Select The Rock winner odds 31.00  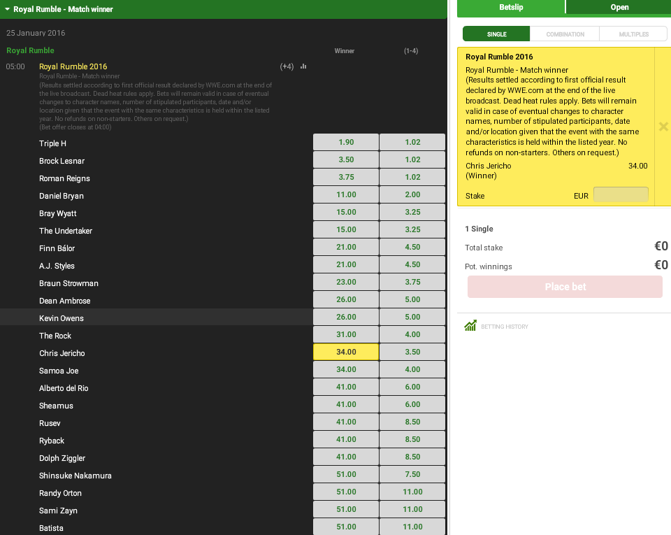point(346,335)
